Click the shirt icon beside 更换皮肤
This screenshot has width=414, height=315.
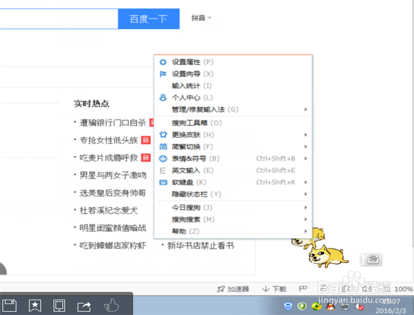[x=163, y=135]
